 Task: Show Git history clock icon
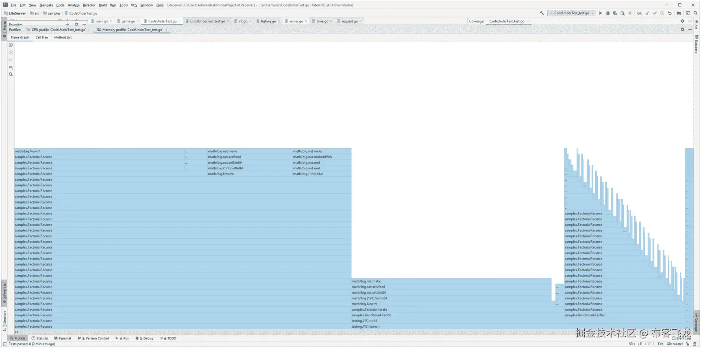[x=662, y=13]
